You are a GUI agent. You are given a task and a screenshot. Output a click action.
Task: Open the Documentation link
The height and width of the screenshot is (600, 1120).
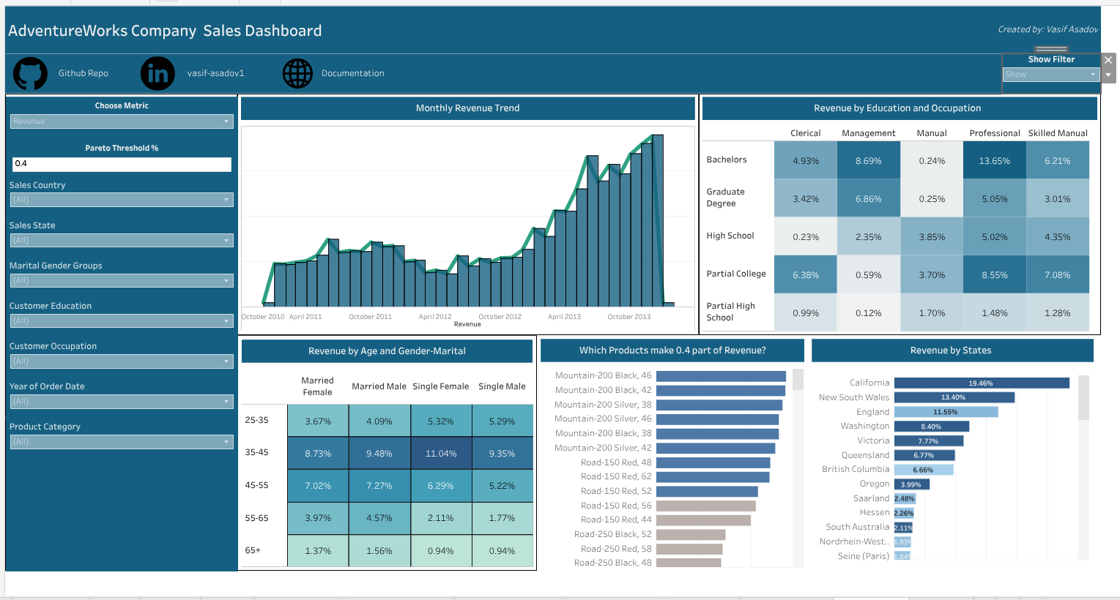click(353, 73)
